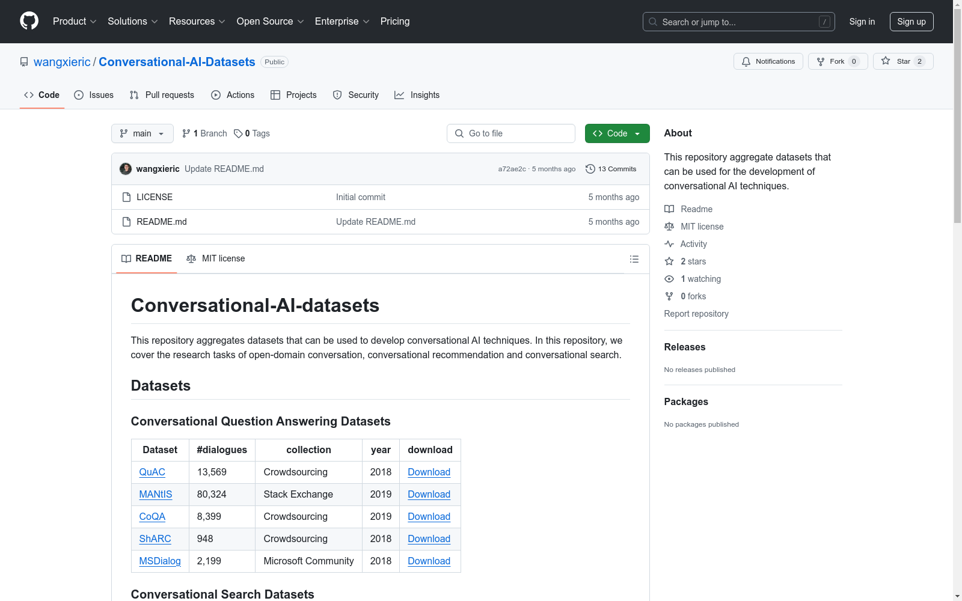Focus the Search or jump to field
962x601 pixels.
pyautogui.click(x=739, y=22)
